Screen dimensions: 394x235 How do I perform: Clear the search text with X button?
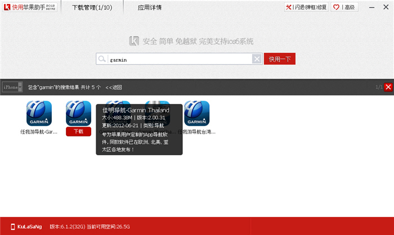click(257, 59)
